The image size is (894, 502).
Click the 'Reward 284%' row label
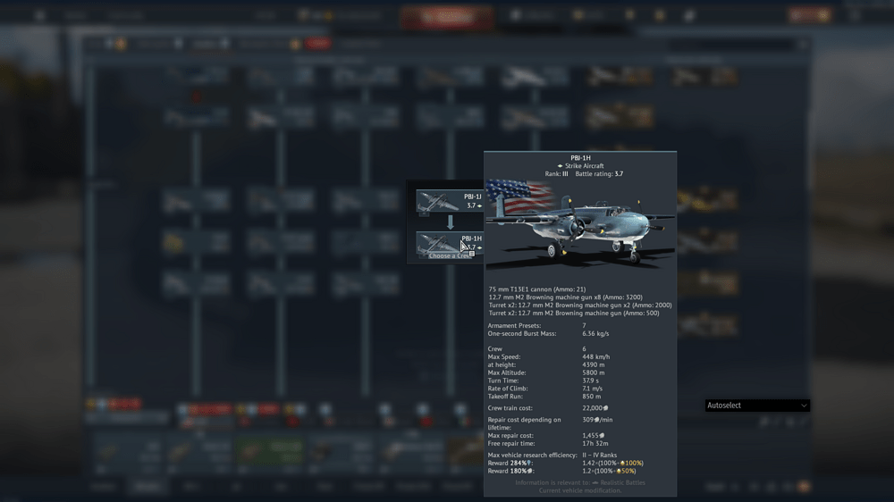510,464
